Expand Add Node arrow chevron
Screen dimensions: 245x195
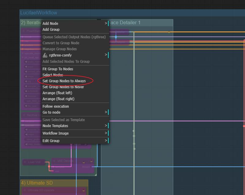106,23
